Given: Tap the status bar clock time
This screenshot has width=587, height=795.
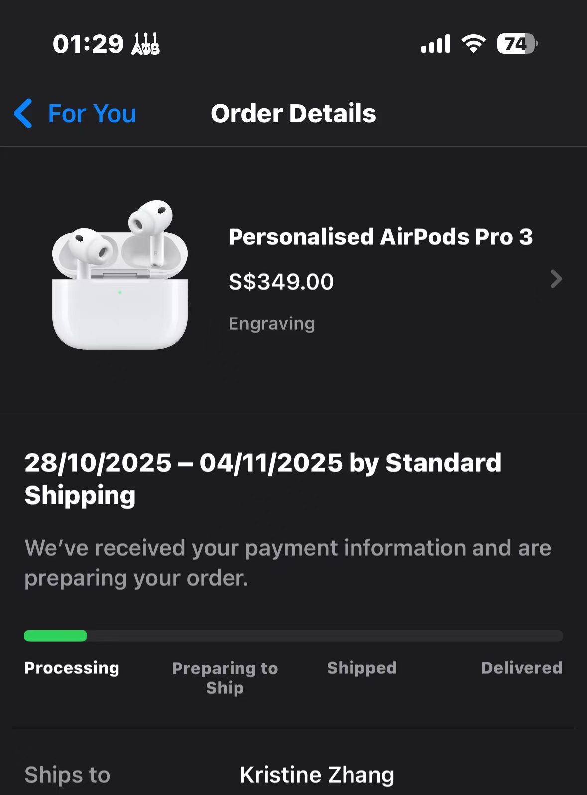Looking at the screenshot, I should (88, 44).
